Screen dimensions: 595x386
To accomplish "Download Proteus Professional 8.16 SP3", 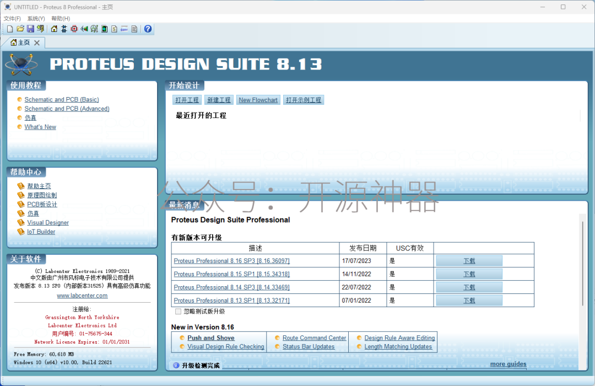I will pos(469,261).
